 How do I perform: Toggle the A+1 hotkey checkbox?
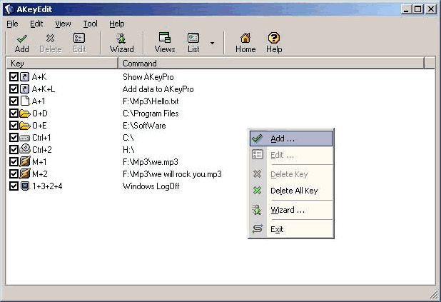(14, 101)
